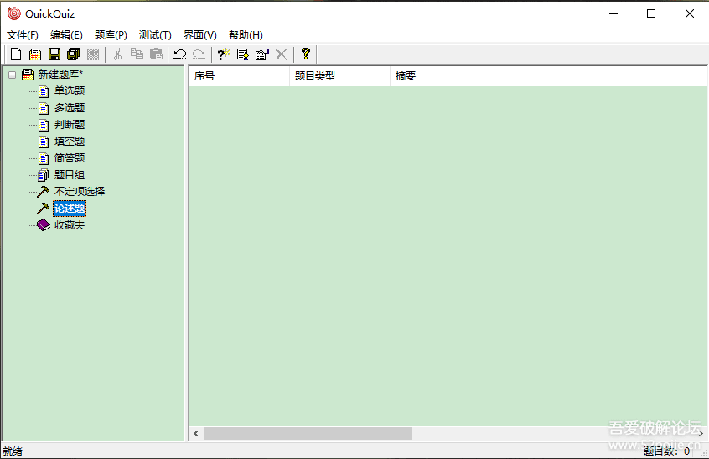This screenshot has height=459, width=709.
Task: Minimize the QuickQuiz window
Action: point(613,13)
